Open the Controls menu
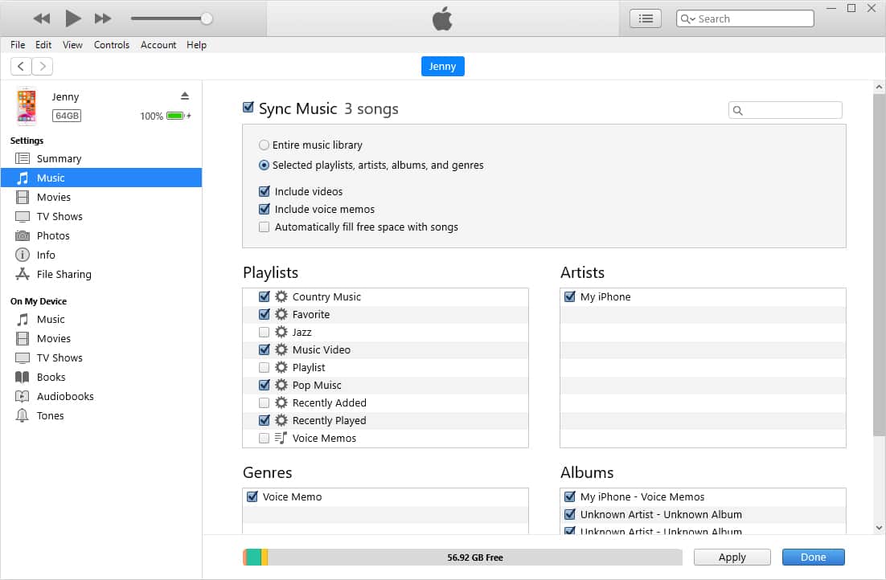Viewport: 886px width, 580px height. coord(111,45)
